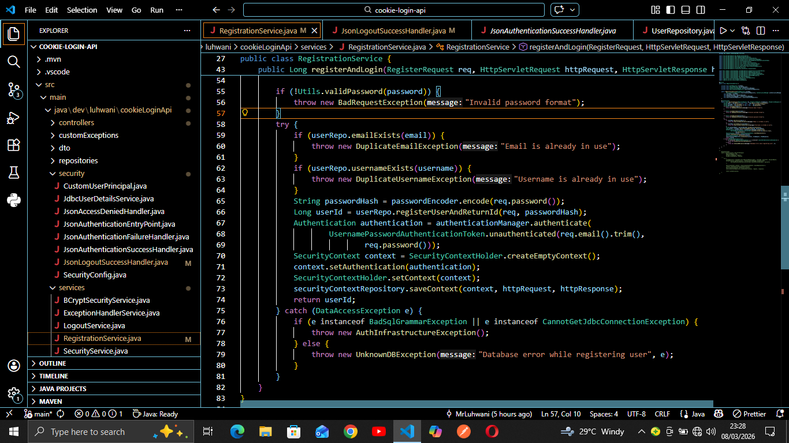Viewport: 789px width, 443px height.
Task: Open the Python icon in activity bar
Action: (x=14, y=200)
